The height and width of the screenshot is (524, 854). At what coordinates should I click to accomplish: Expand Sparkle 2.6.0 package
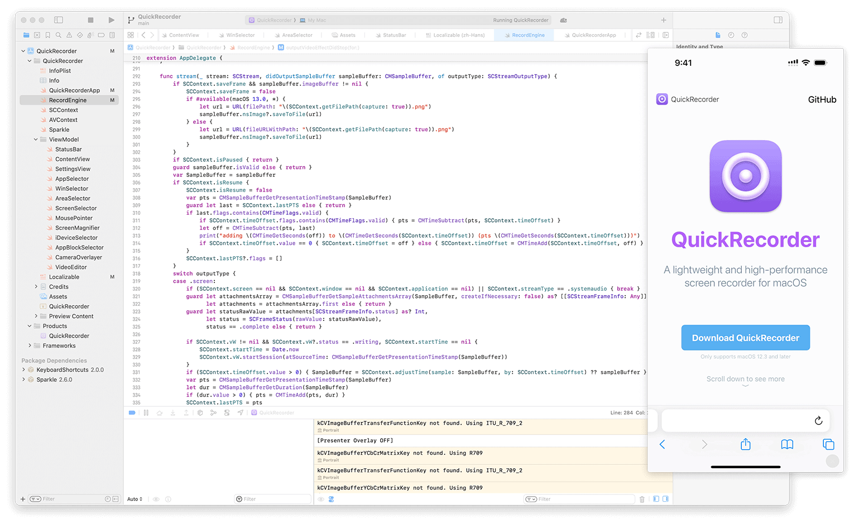point(23,379)
